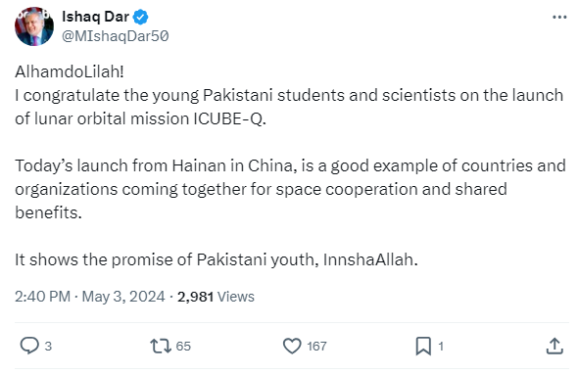This screenshot has width=579, height=374.
Task: Click the sentence about promise of Pakistani youth
Action: tap(217, 259)
